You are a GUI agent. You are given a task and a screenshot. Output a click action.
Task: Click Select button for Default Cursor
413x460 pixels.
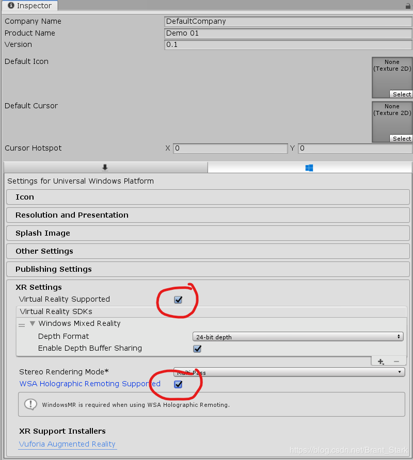pyautogui.click(x=401, y=139)
